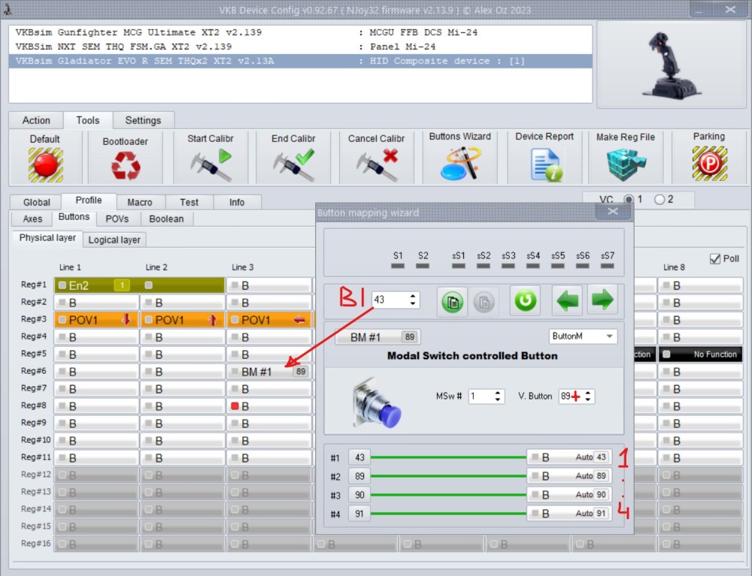Open the ButtonM function dropdown

583,336
